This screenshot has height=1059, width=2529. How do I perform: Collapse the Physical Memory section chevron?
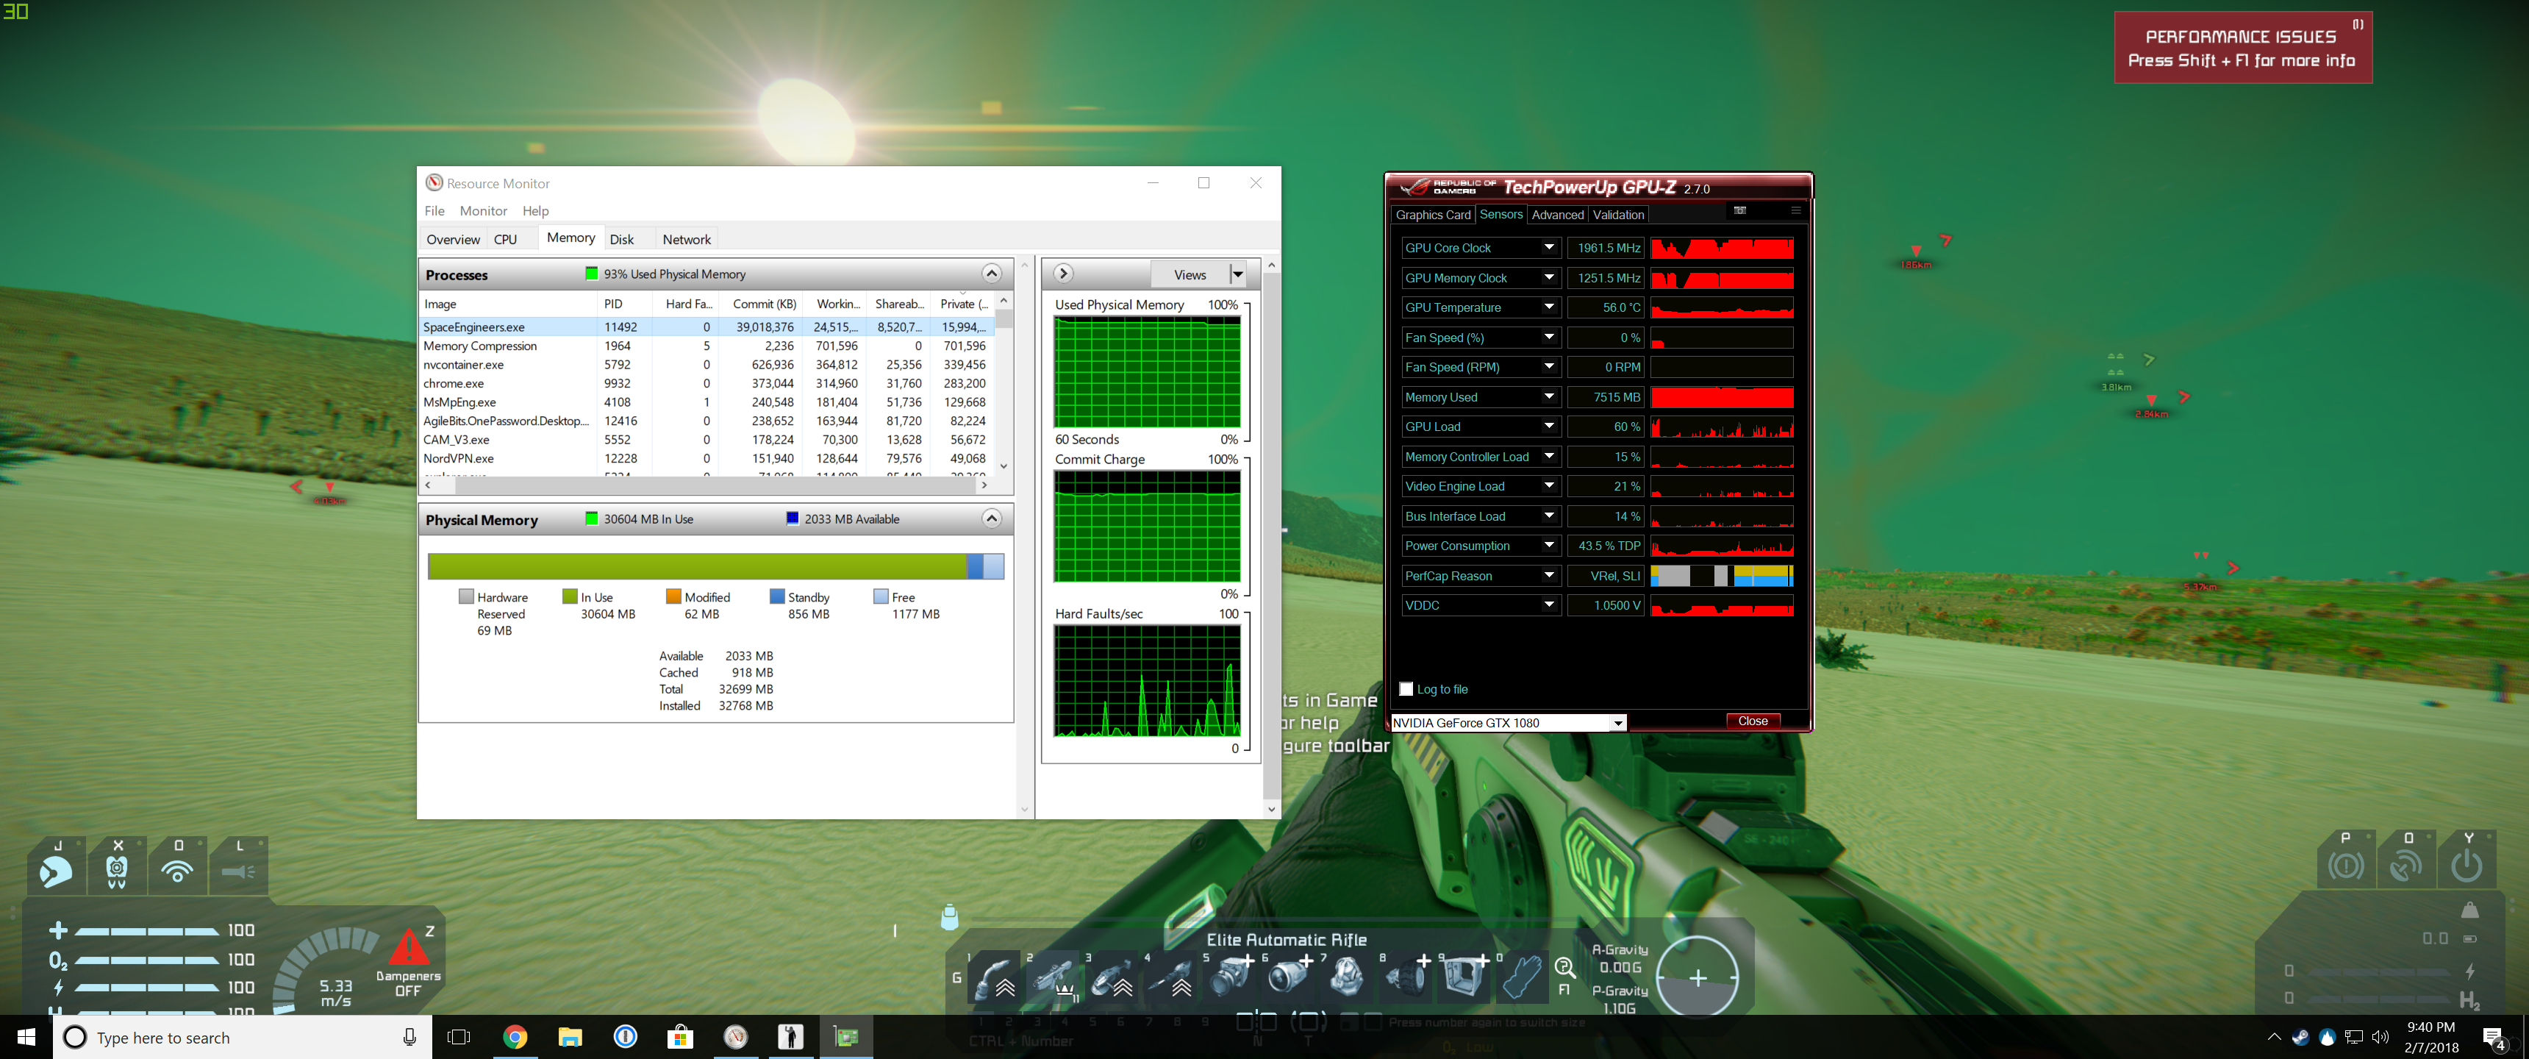[x=992, y=518]
